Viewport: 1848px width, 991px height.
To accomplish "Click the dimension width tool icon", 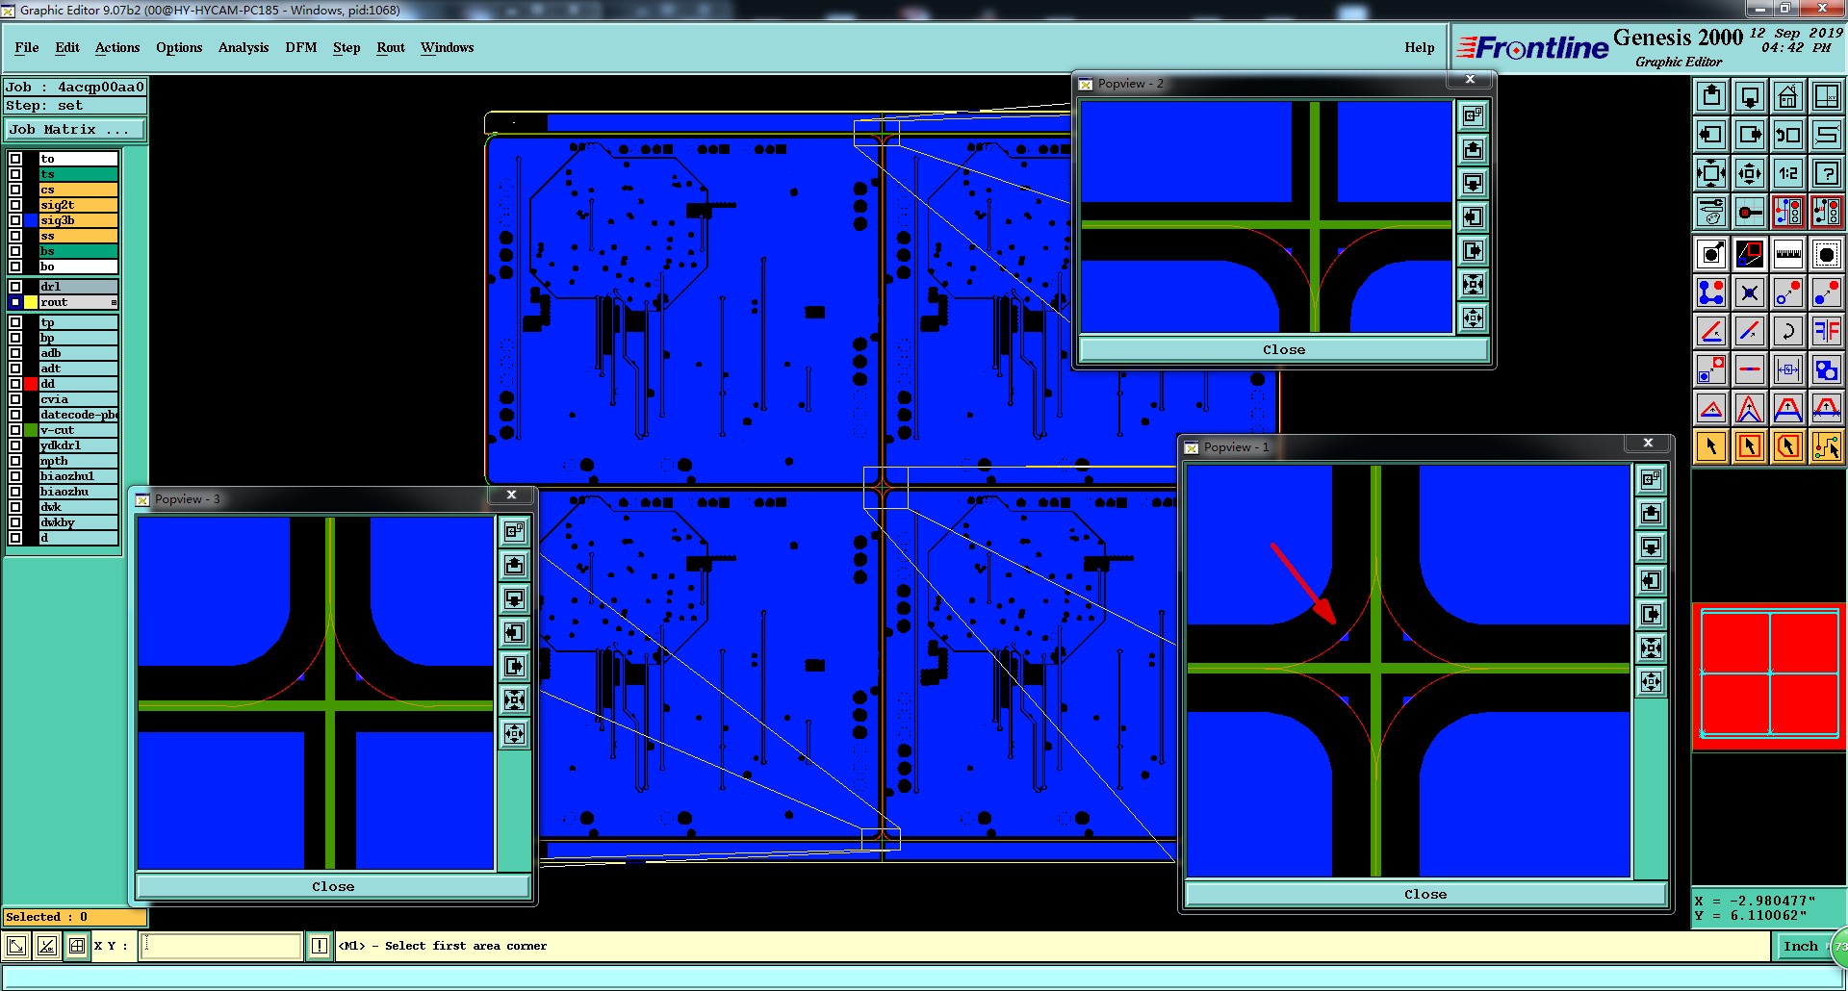I will 1787,369.
